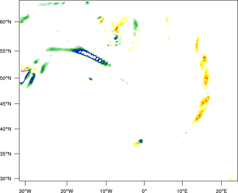
Task: Click the 35°N latitude label
Action: (6, 154)
